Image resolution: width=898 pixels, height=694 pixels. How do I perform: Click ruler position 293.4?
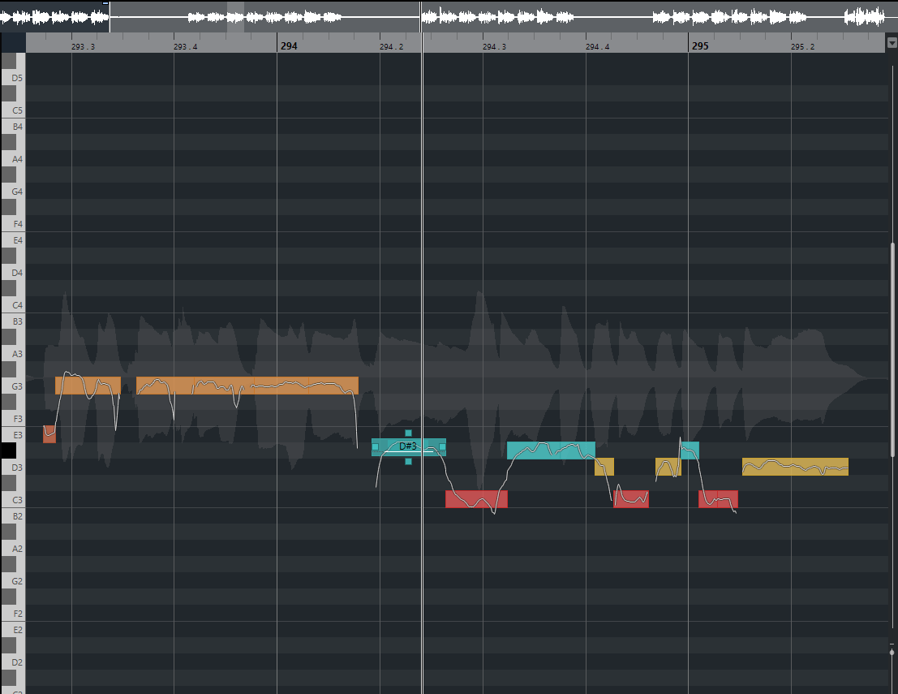(x=186, y=47)
